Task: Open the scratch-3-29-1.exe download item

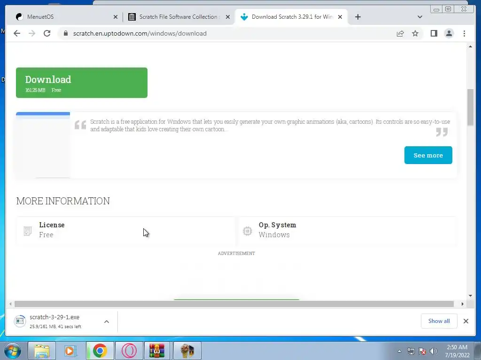Action: tap(55, 322)
